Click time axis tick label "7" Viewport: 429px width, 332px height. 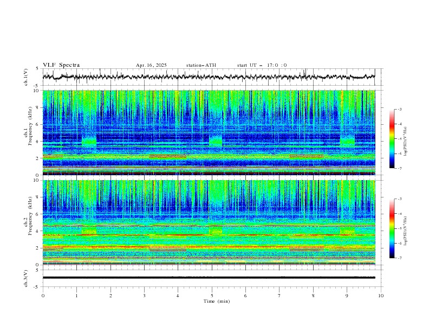279,296
